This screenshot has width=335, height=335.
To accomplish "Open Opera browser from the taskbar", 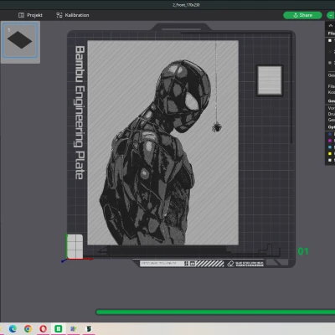I will (43, 329).
